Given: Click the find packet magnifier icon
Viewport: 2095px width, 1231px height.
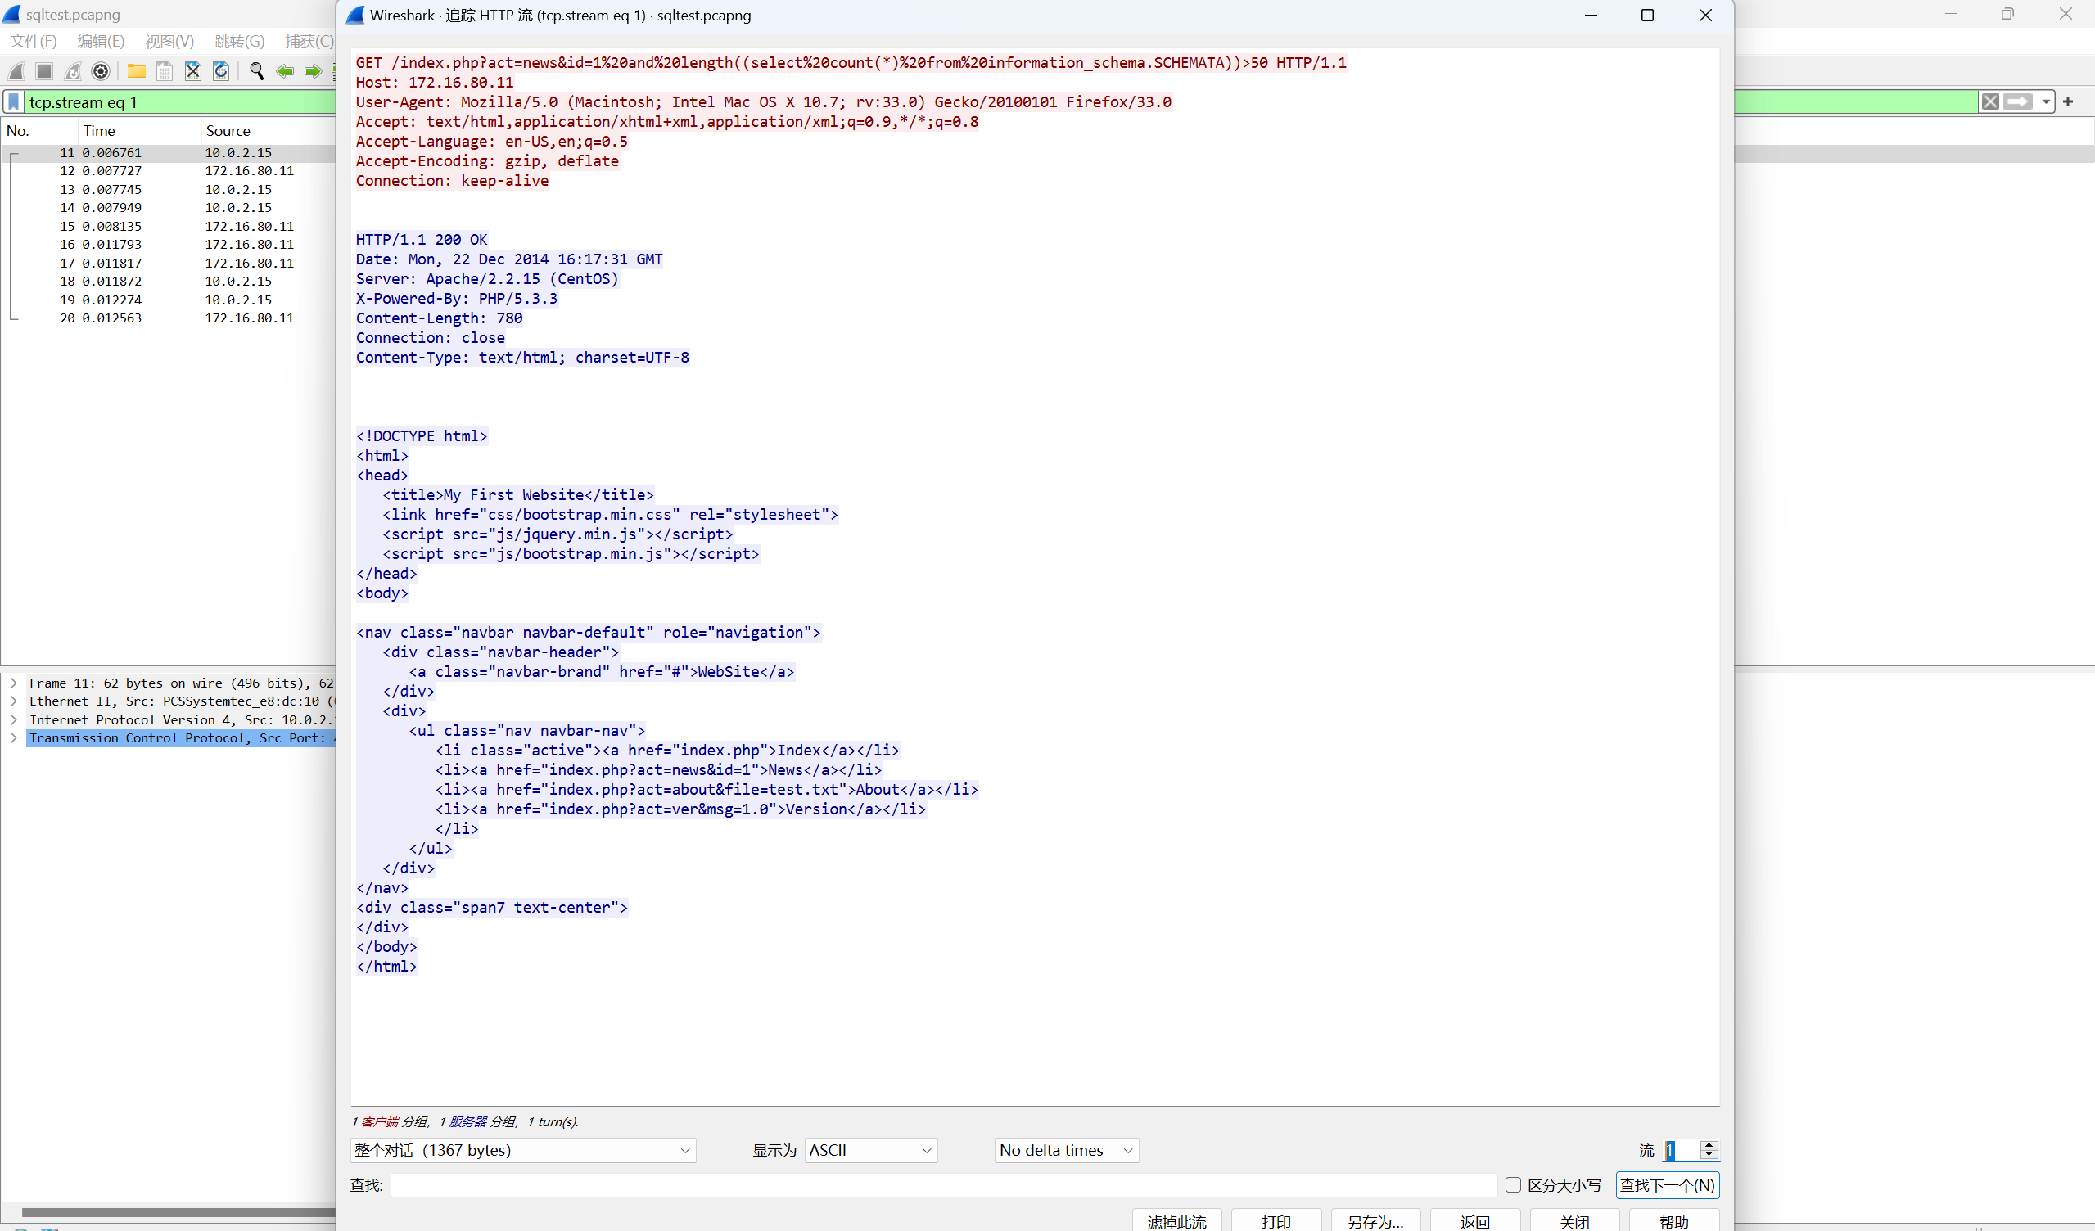Looking at the screenshot, I should [257, 71].
